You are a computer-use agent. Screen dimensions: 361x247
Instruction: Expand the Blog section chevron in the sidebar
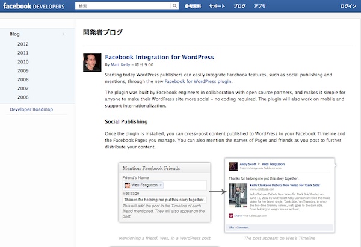[x=63, y=34]
